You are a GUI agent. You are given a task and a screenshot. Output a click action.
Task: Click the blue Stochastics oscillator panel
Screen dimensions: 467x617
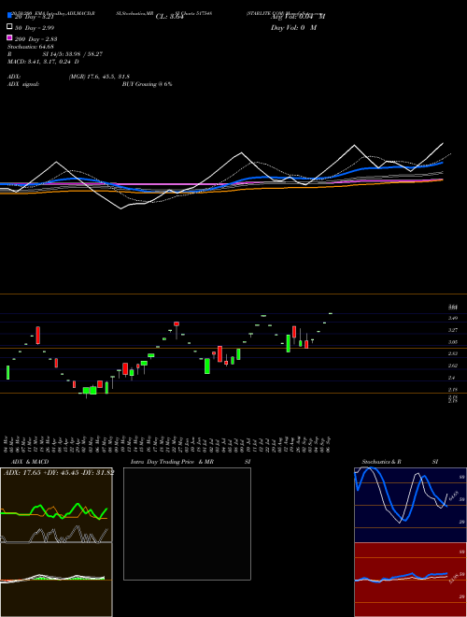pyautogui.click(x=410, y=505)
